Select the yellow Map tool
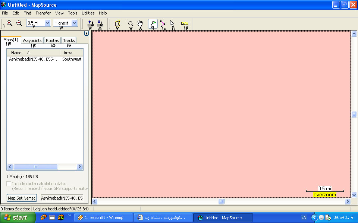Image resolution: width=358 pixels, height=223 pixels. [117, 23]
